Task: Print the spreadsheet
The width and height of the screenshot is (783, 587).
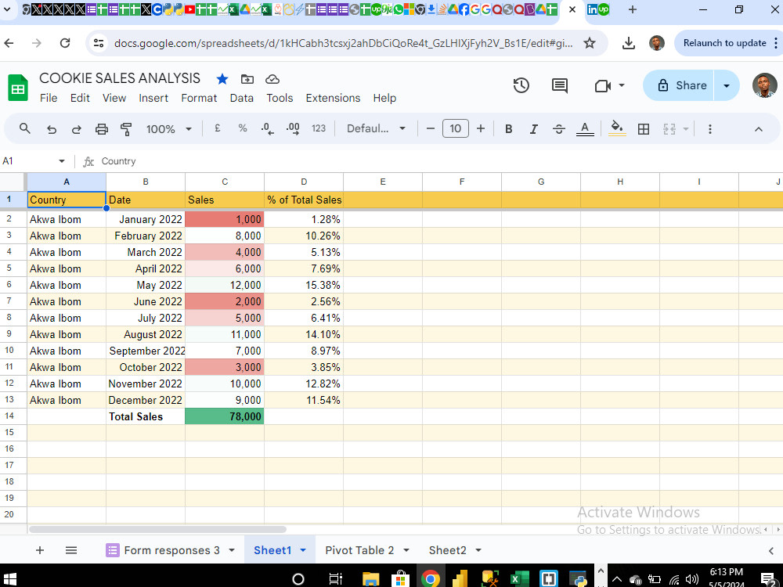Action: (101, 129)
